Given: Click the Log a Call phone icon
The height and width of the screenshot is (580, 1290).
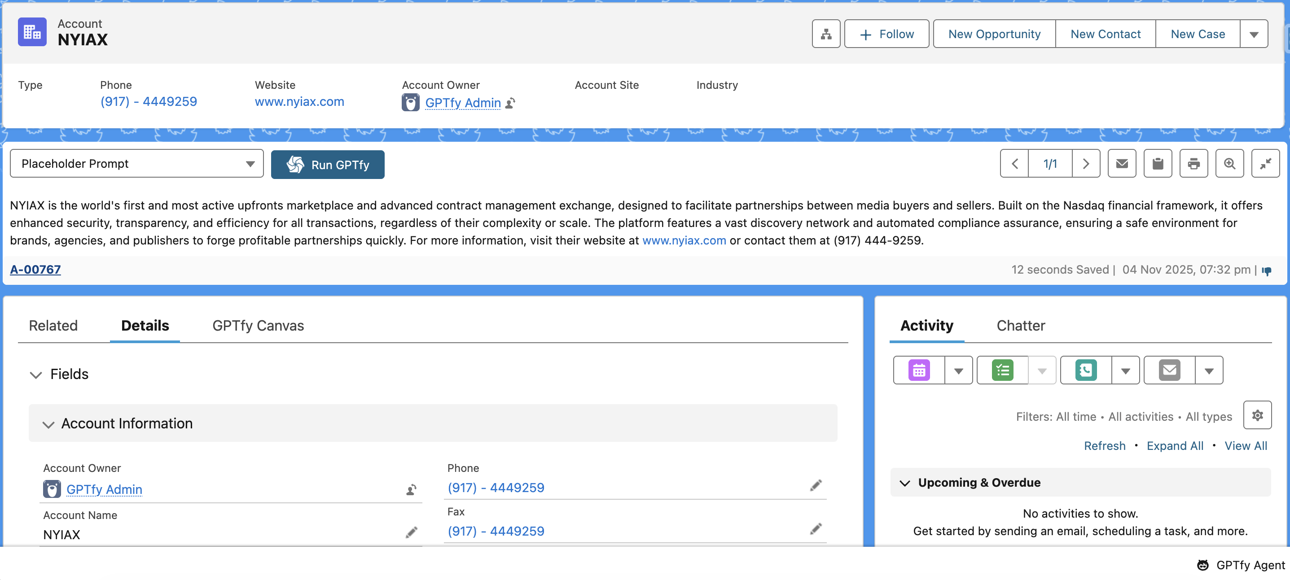Looking at the screenshot, I should pyautogui.click(x=1086, y=371).
